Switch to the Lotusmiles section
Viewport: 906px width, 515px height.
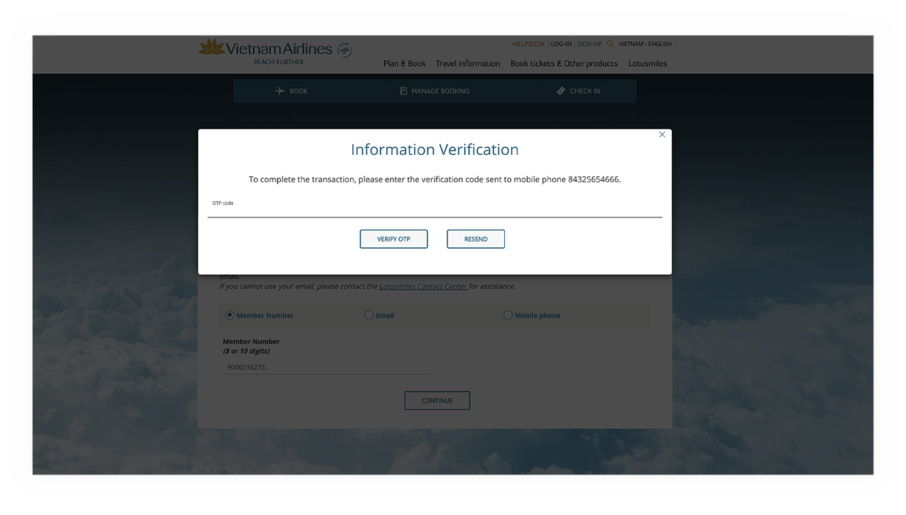[647, 63]
